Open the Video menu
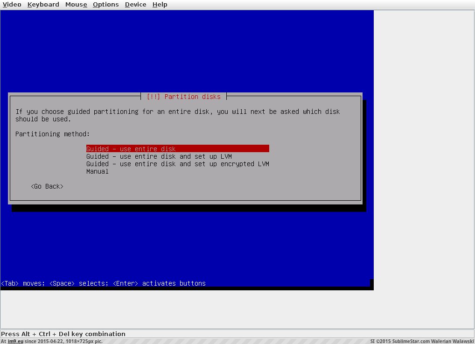475x344 pixels. (12, 5)
